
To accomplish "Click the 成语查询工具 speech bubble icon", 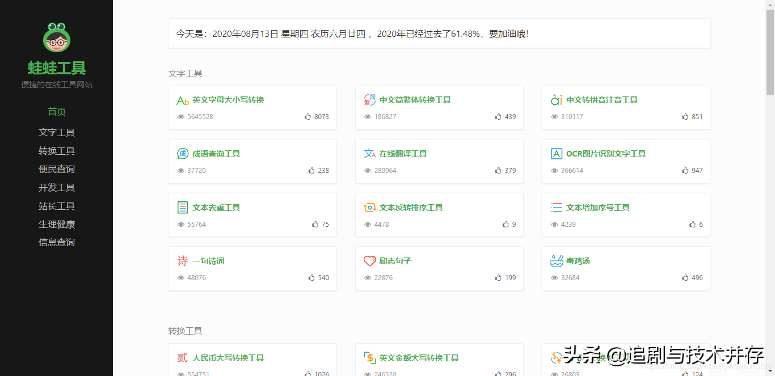I will point(182,154).
